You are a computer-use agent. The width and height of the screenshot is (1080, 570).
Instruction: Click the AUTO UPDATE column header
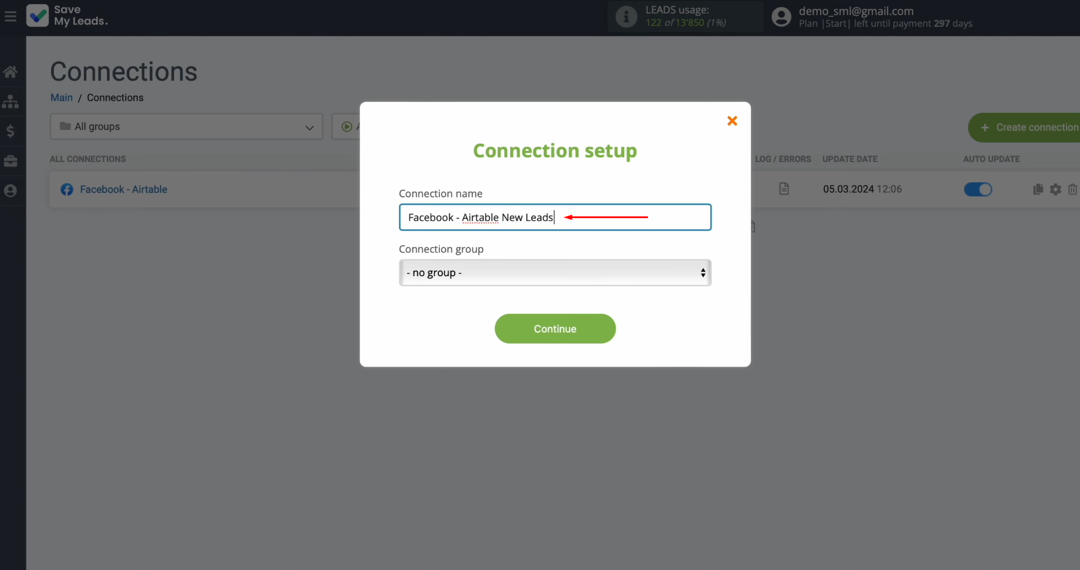pyautogui.click(x=991, y=159)
